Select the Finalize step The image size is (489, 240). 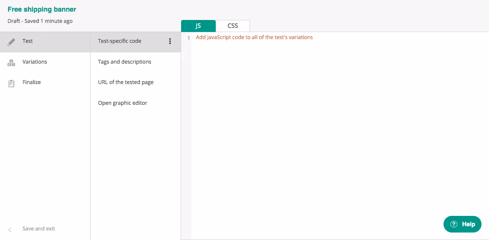click(31, 82)
